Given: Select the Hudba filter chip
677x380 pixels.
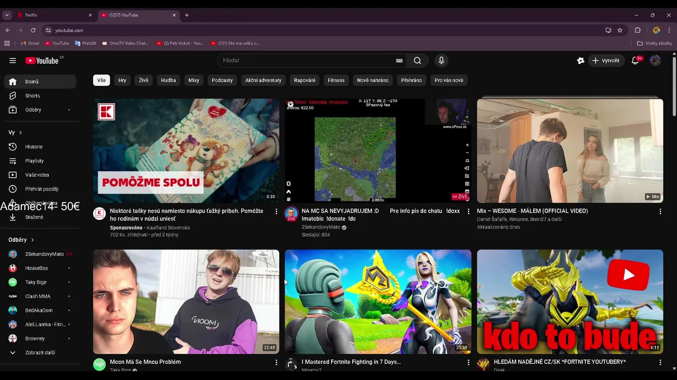Looking at the screenshot, I should click(x=169, y=80).
